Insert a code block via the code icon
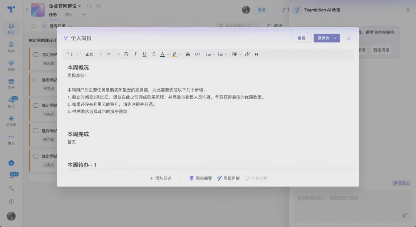This screenshot has width=416, height=227. [197, 54]
